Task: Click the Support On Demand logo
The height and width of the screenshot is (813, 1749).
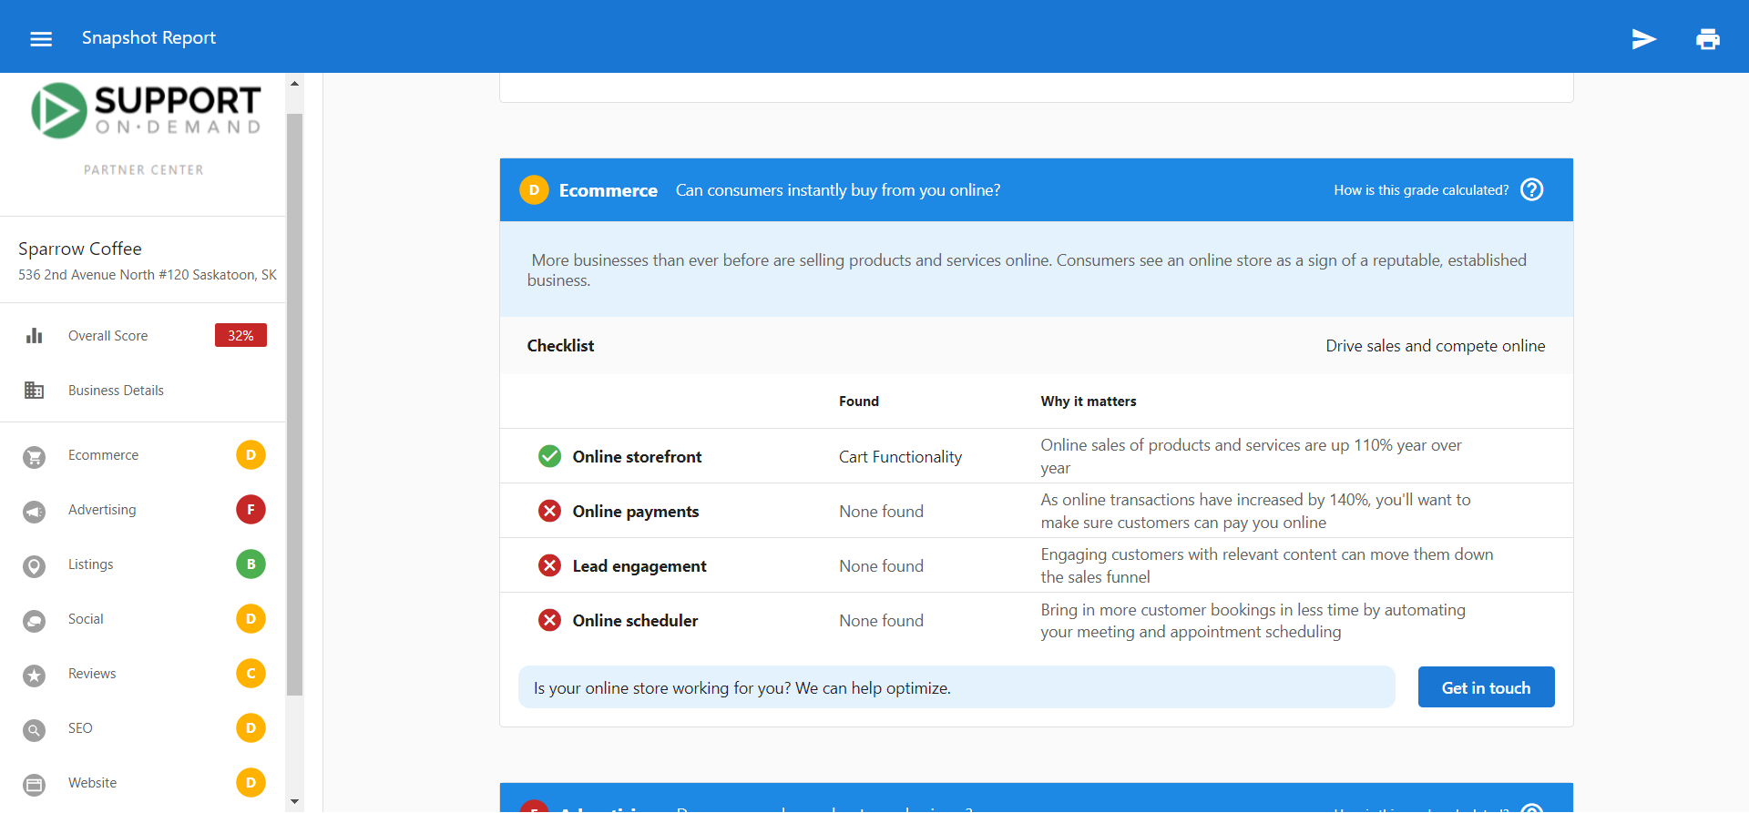Action: pyautogui.click(x=146, y=110)
